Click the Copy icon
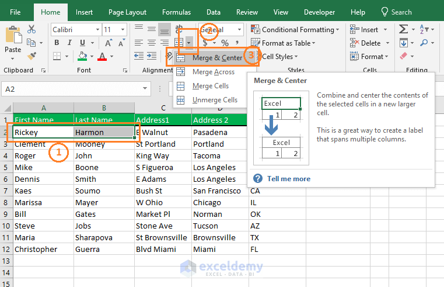This screenshot has height=287, width=444. pyautogui.click(x=31, y=43)
